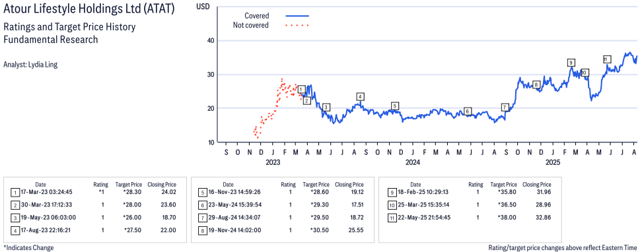Click the target price *29.50
This screenshot has height=252, width=644.
pyautogui.click(x=320, y=218)
